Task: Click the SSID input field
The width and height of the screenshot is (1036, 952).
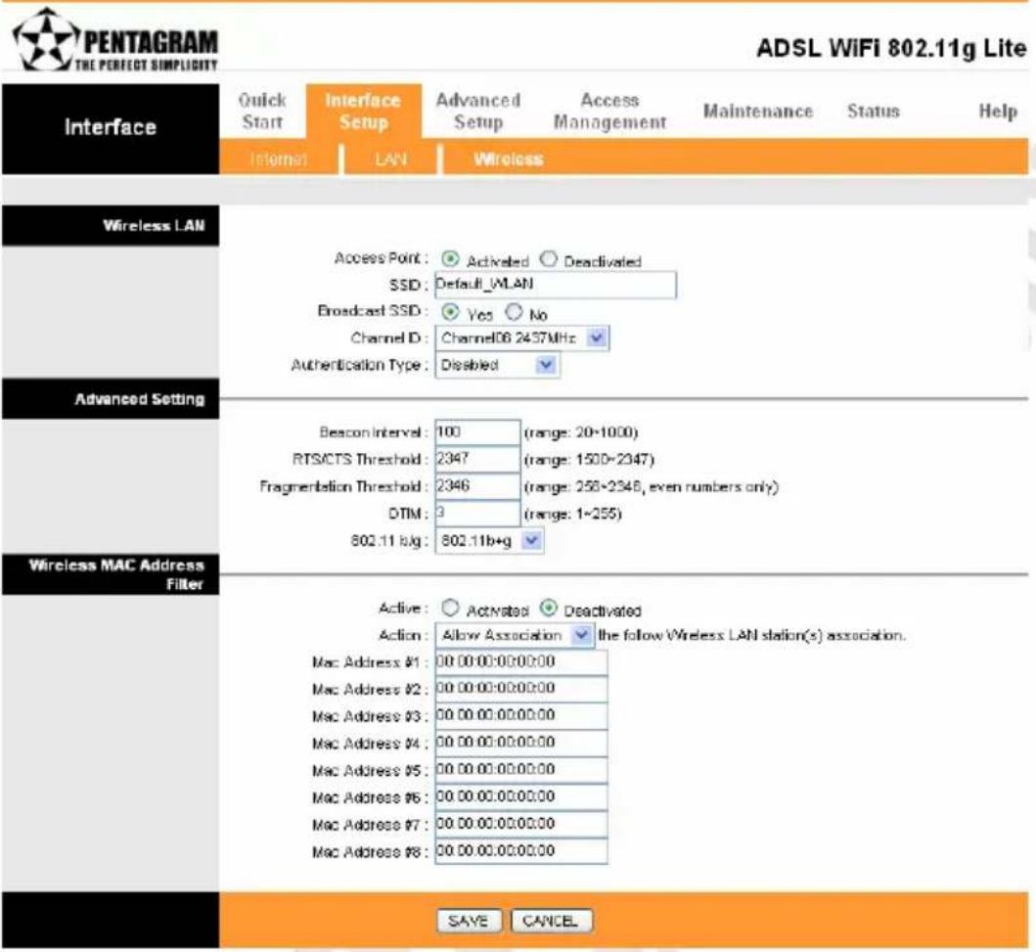Action: click(556, 285)
